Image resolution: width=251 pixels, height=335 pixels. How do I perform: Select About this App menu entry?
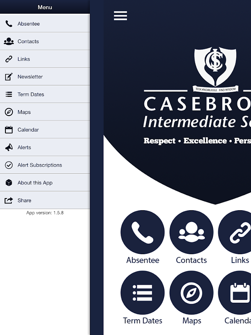[45, 183]
